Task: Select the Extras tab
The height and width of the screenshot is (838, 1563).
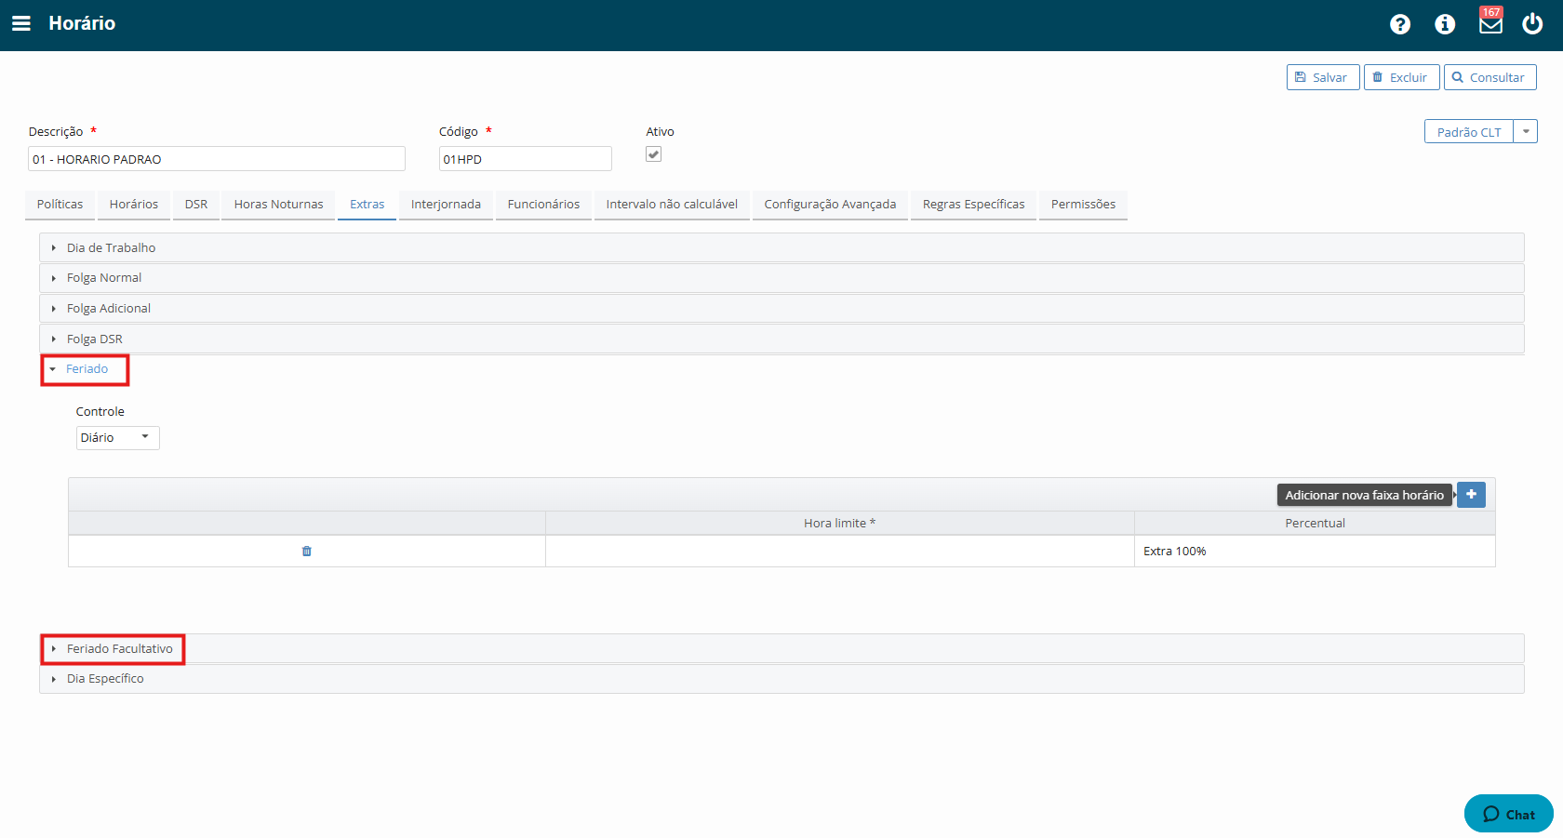Action: click(367, 205)
